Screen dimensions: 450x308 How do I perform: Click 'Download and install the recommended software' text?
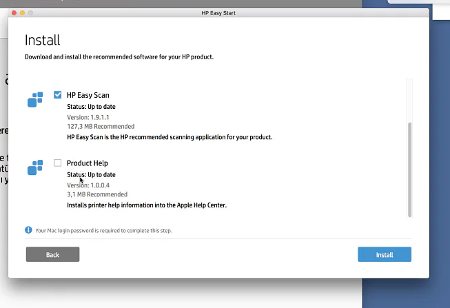[x=119, y=57]
